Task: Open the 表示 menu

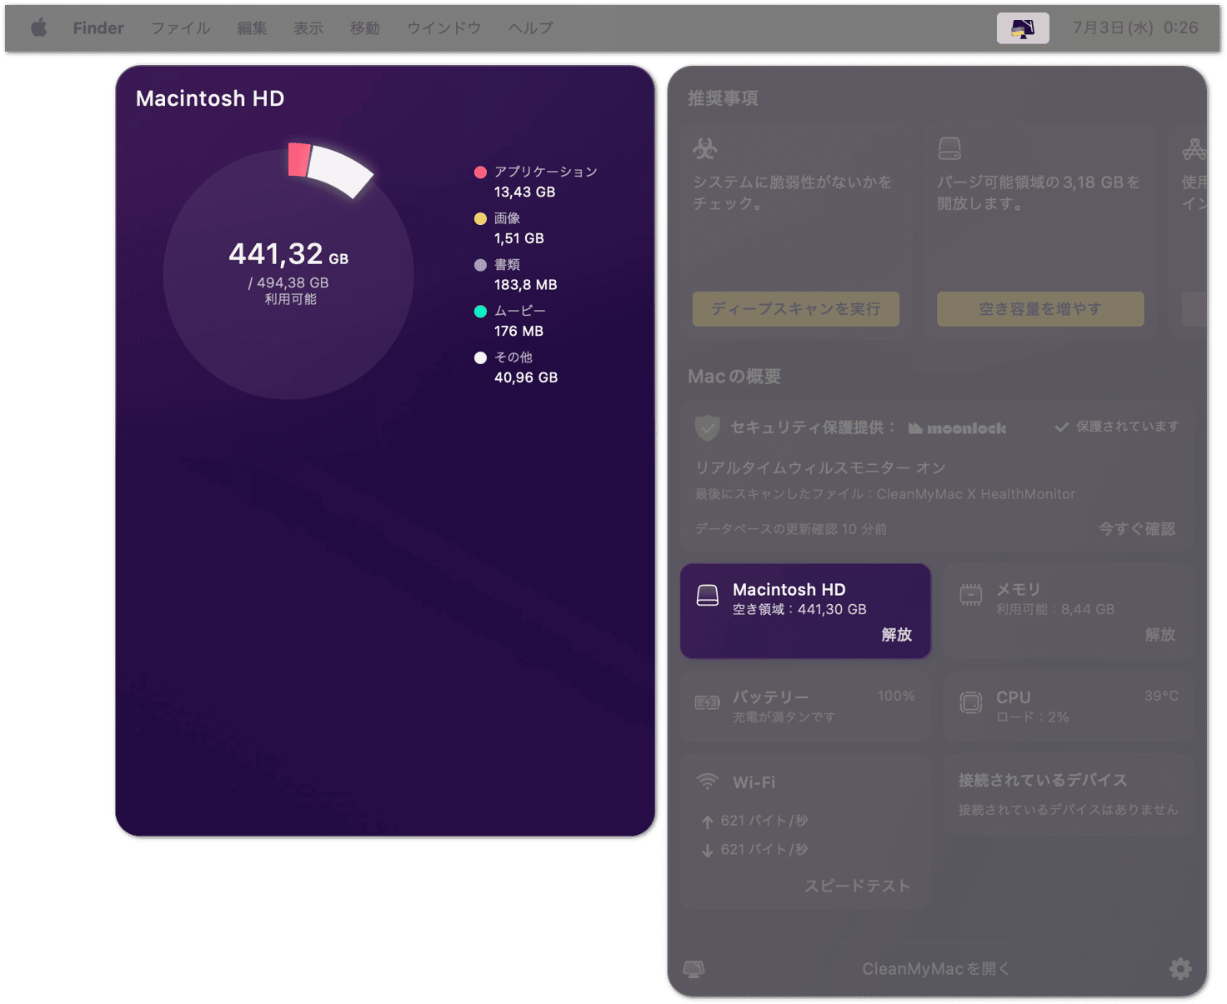Action: coord(308,28)
